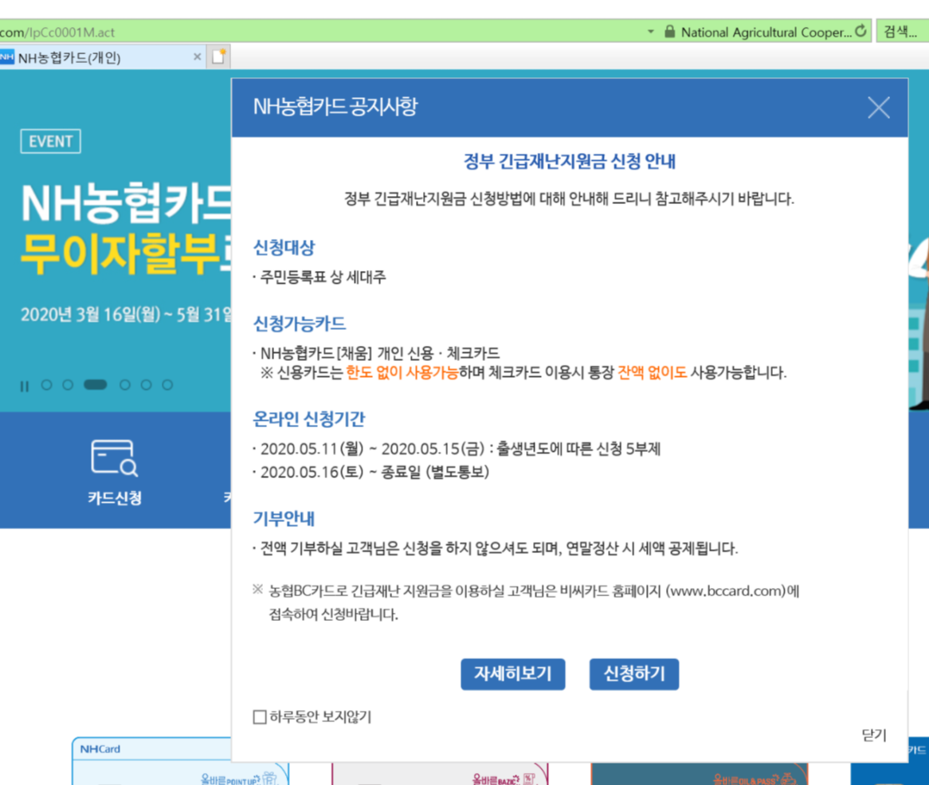
Task: Open a new browser tab
Action: click(x=218, y=57)
